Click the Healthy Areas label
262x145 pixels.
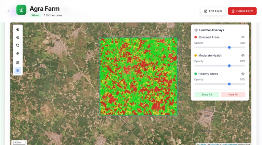coord(208,74)
